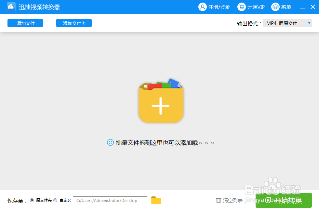Click the app logo icon in title bar
The image size is (319, 211).
11,6
